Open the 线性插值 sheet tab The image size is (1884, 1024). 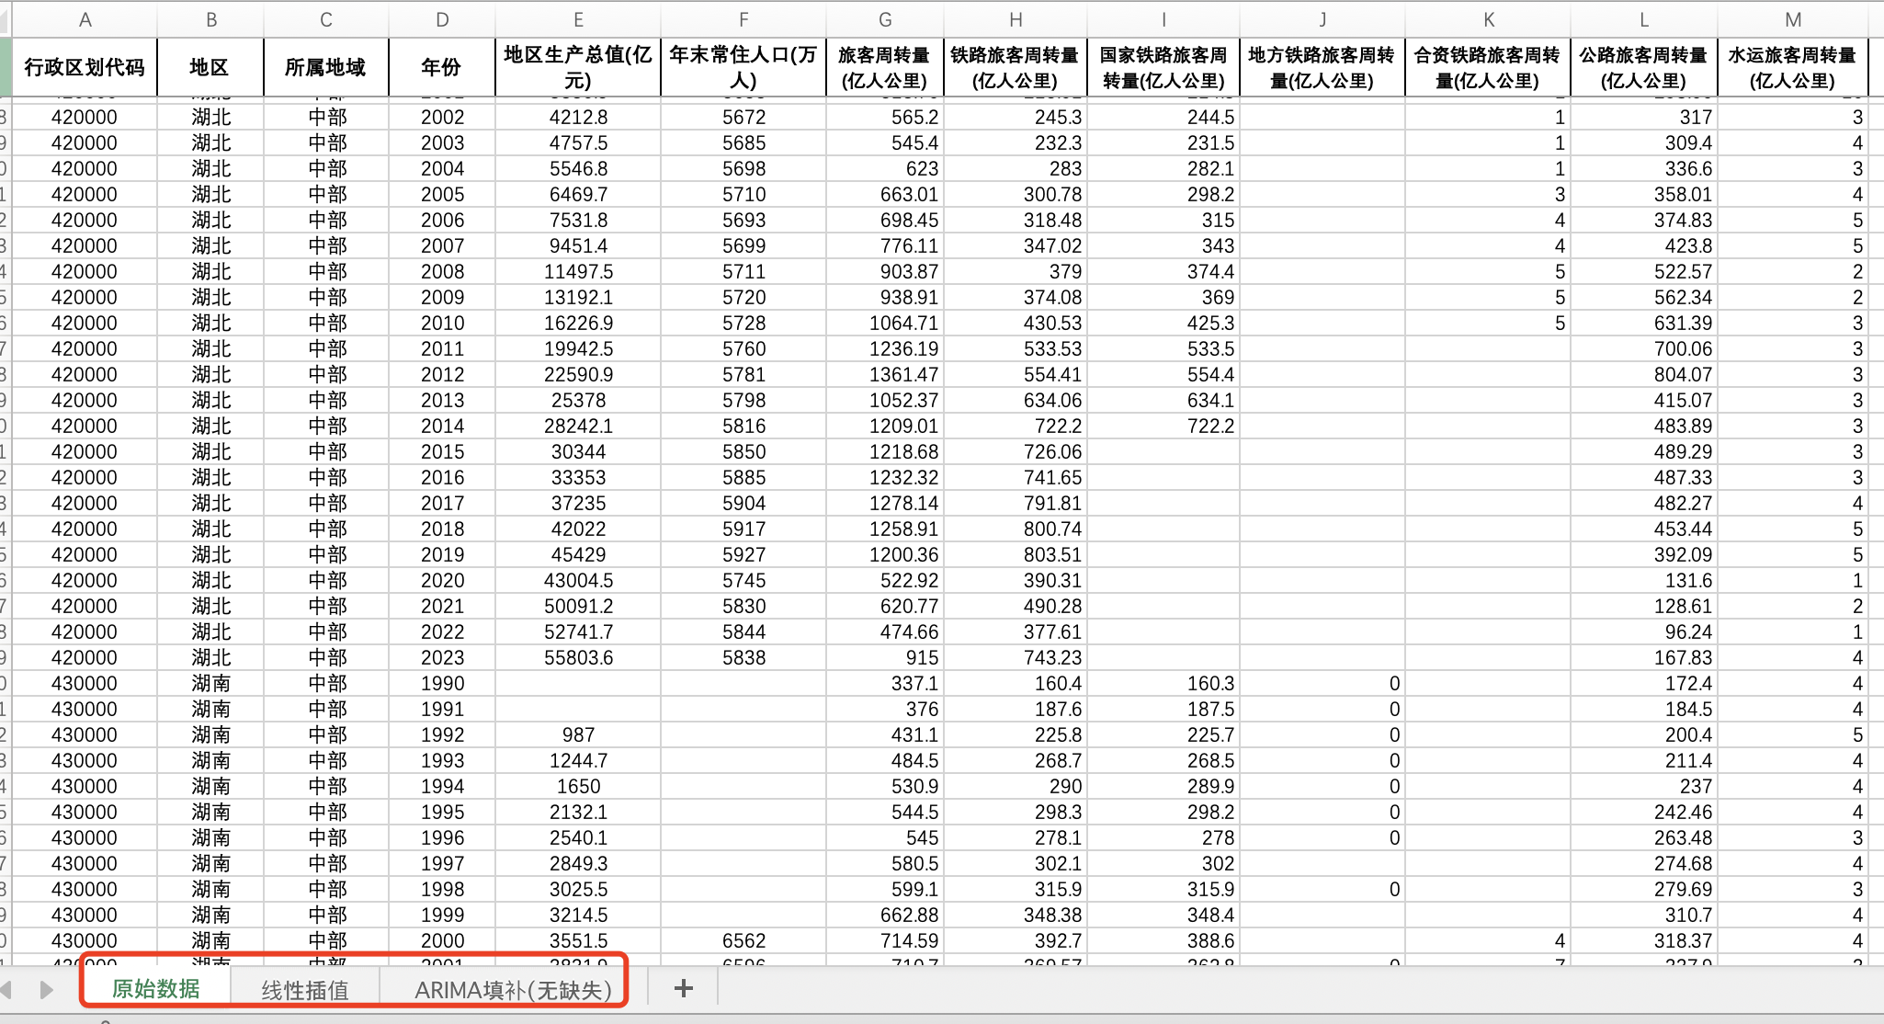coord(305,990)
